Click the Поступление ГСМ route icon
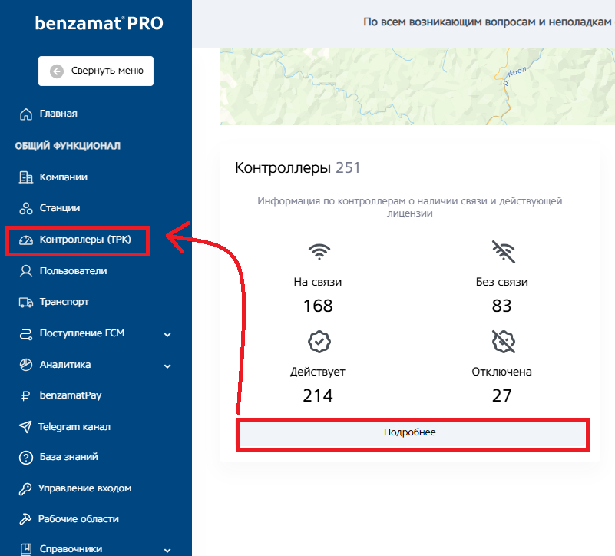This screenshot has width=615, height=556. click(x=26, y=334)
